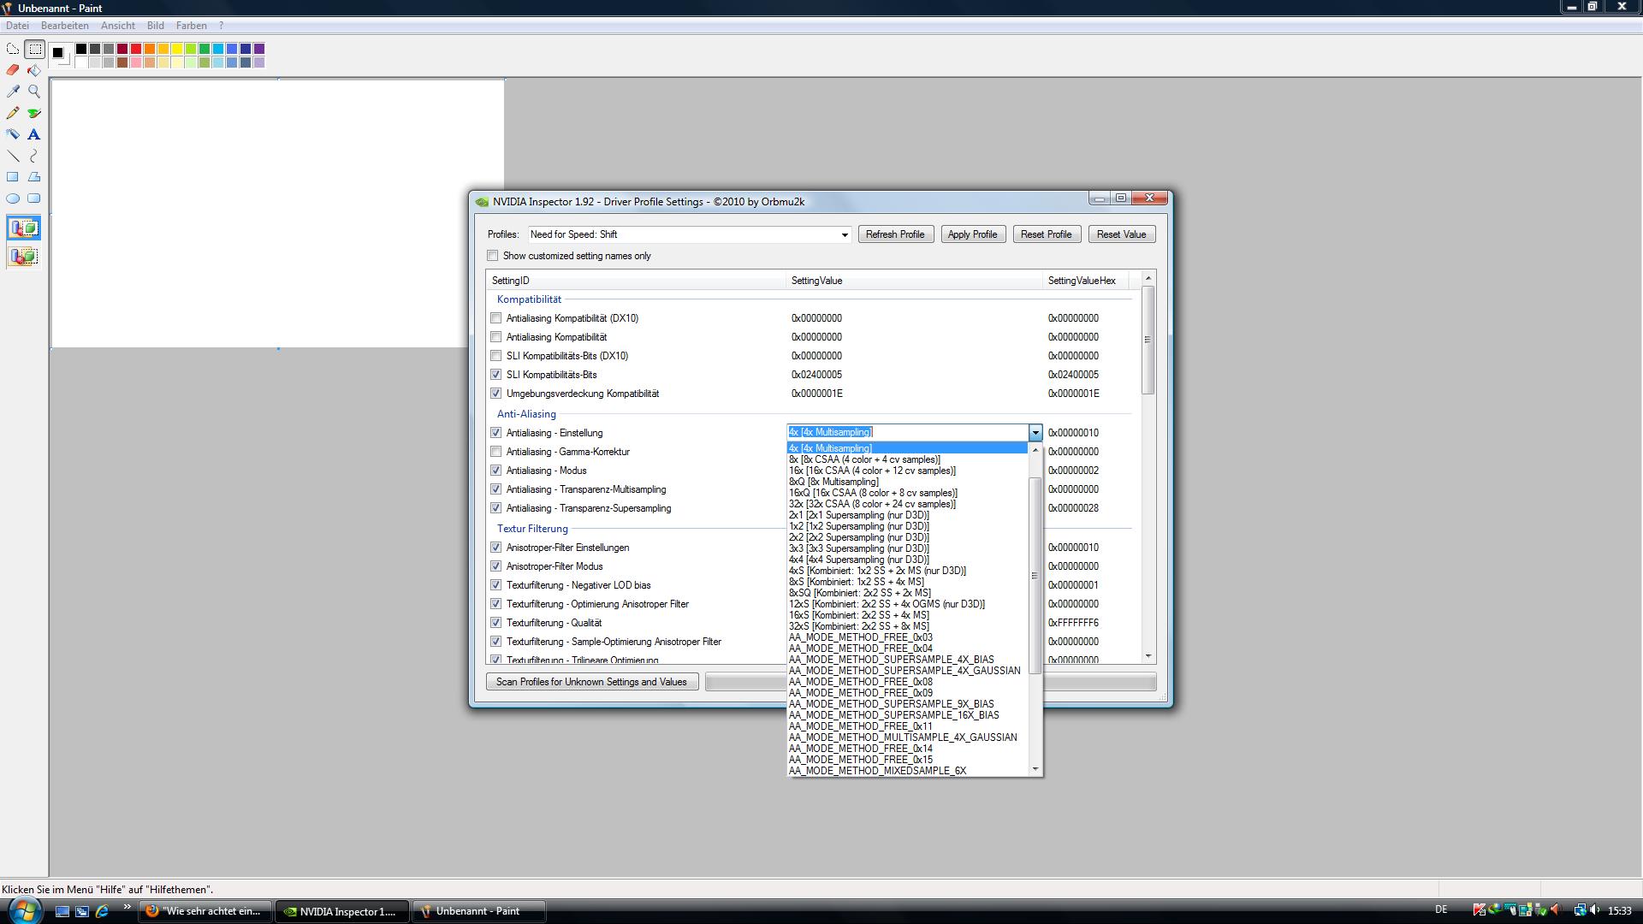Pick the red color swatch in palette
The width and height of the screenshot is (1643, 924).
pyautogui.click(x=136, y=49)
